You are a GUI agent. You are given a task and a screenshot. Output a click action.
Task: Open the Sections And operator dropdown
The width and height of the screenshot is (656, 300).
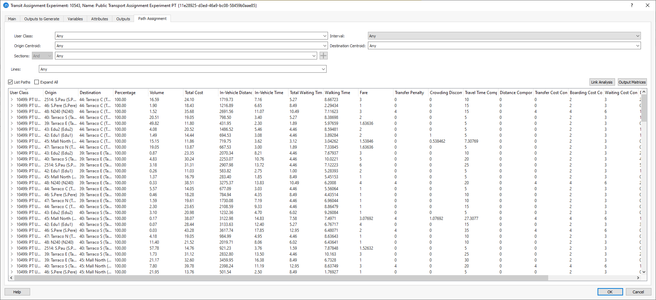pyautogui.click(x=42, y=56)
